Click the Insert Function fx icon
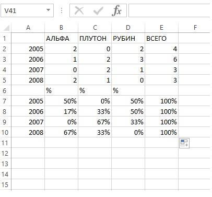Screen dimensions: 212x197 tap(116, 11)
